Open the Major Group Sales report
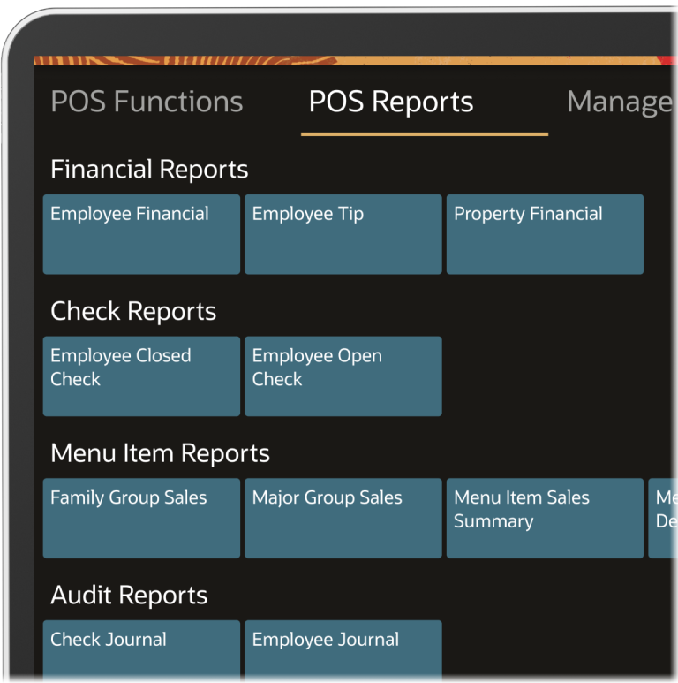Screen dimensions: 678x683 (x=343, y=518)
